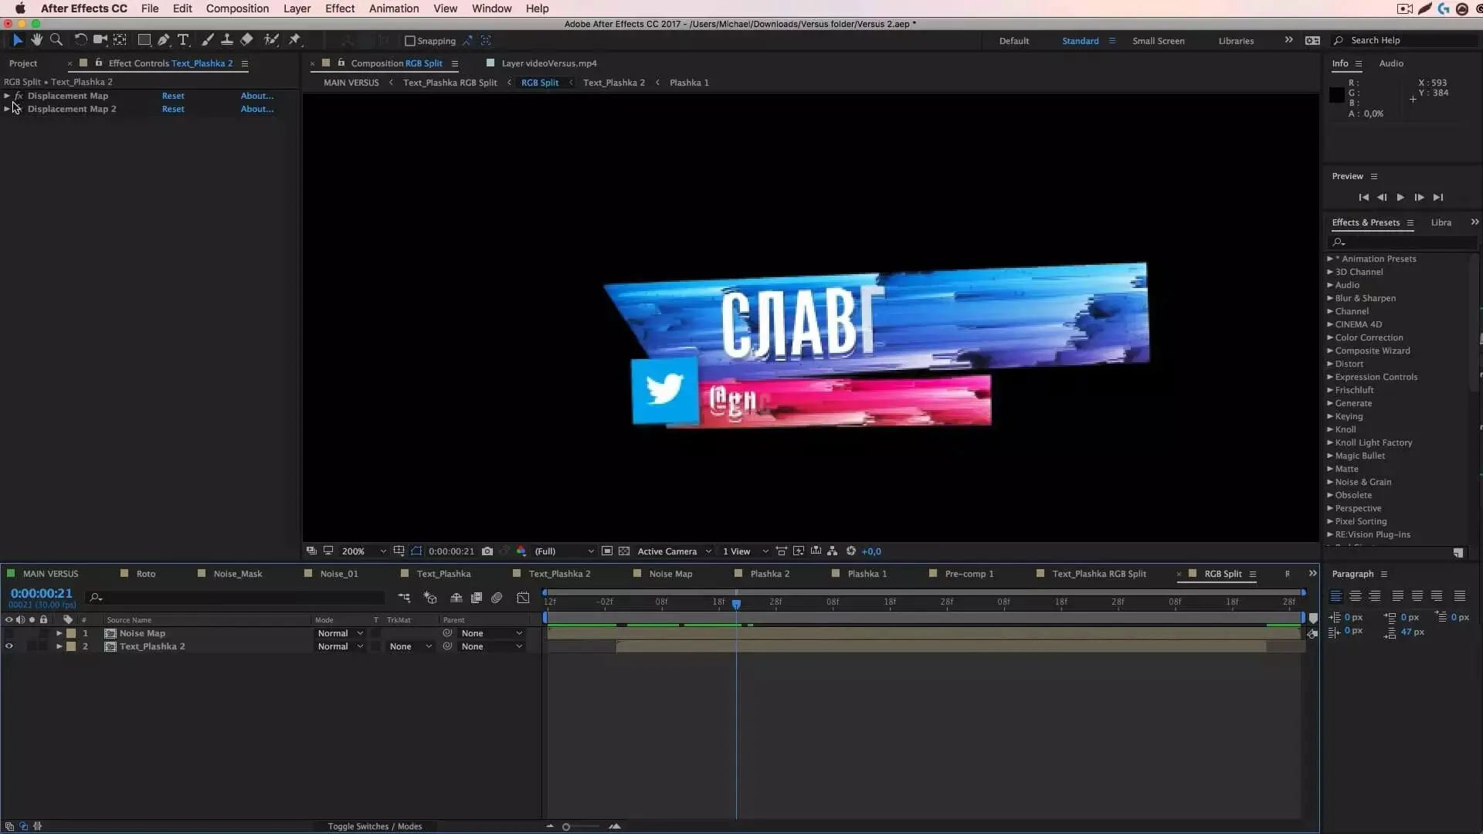The image size is (1483, 834).
Task: Open Mode dropdown for Noise Map layer
Action: [x=340, y=633]
